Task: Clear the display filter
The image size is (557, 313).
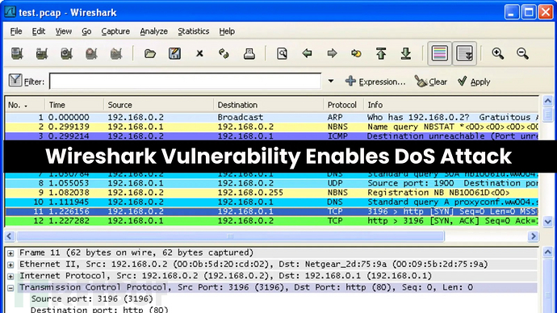Action: click(x=431, y=81)
